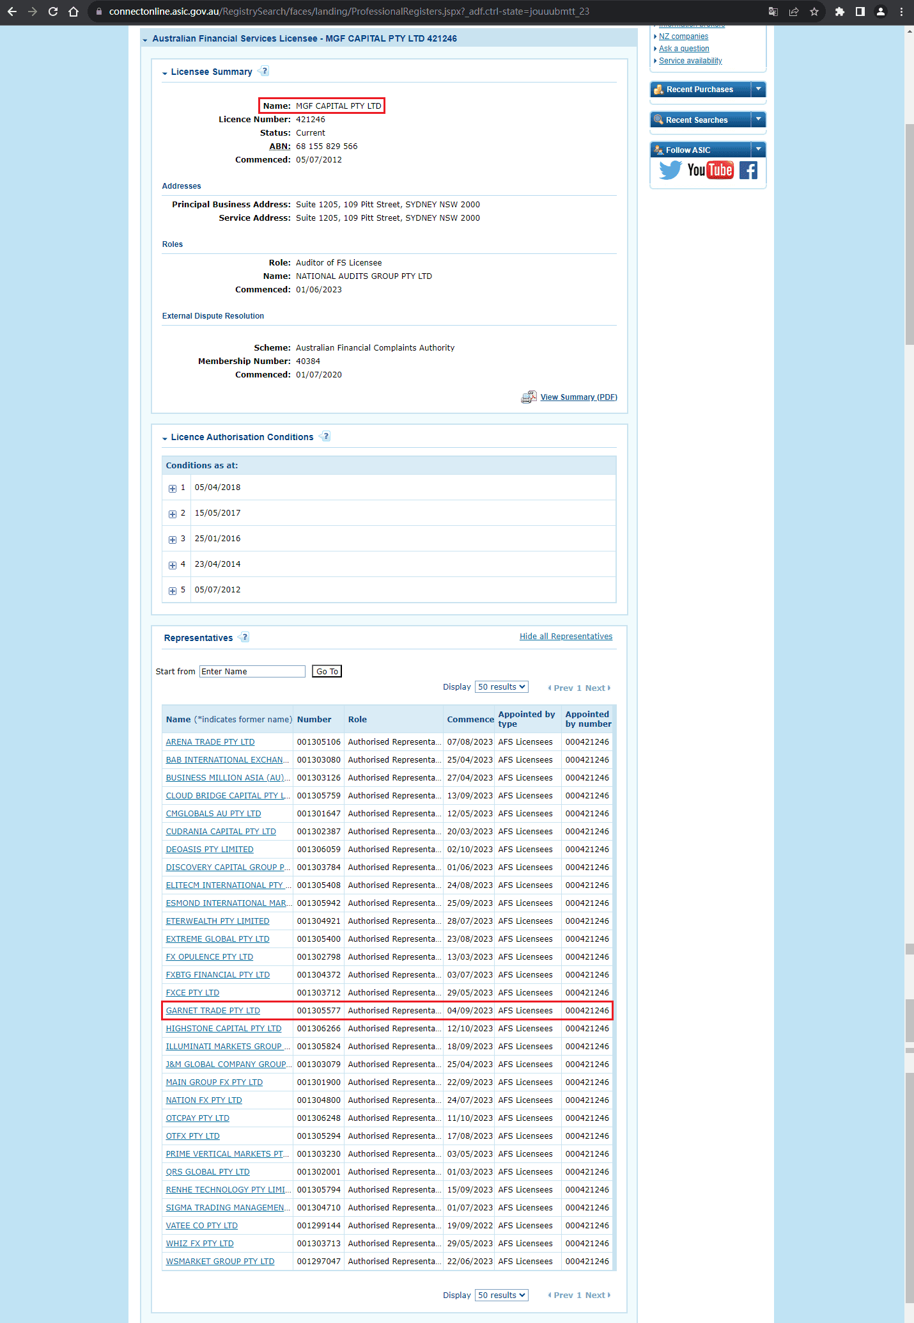The image size is (914, 1323).
Task: Expand condition 4 dated 23/04/2014
Action: (173, 565)
